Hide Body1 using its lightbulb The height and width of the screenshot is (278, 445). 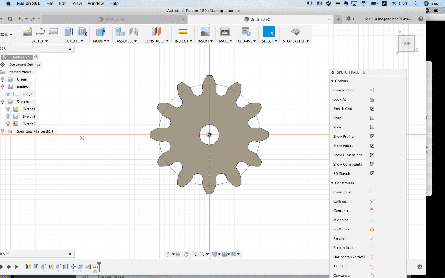point(8,94)
